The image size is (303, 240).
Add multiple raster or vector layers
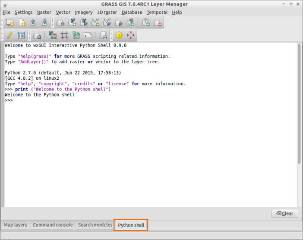point(60,22)
